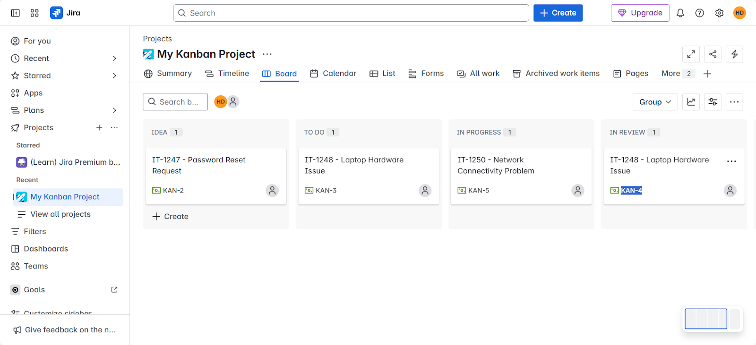
Task: Open Apps in sidebar
Action: (66, 93)
